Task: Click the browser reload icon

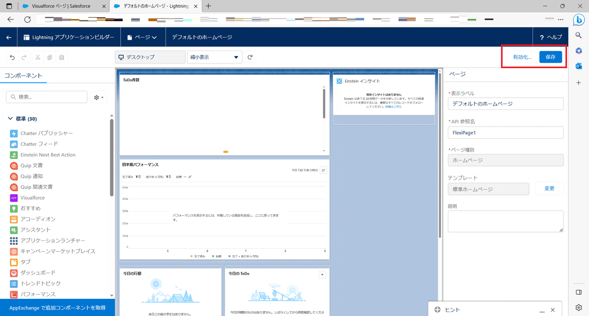Action: pos(28,20)
